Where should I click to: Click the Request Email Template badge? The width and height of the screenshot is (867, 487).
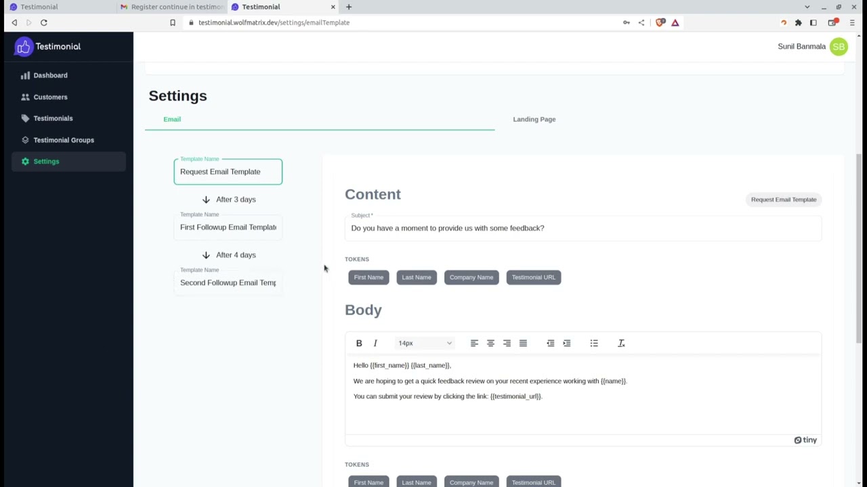click(784, 200)
